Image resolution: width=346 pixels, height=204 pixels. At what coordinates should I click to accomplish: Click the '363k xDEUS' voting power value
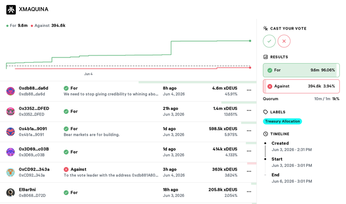pos(224,169)
